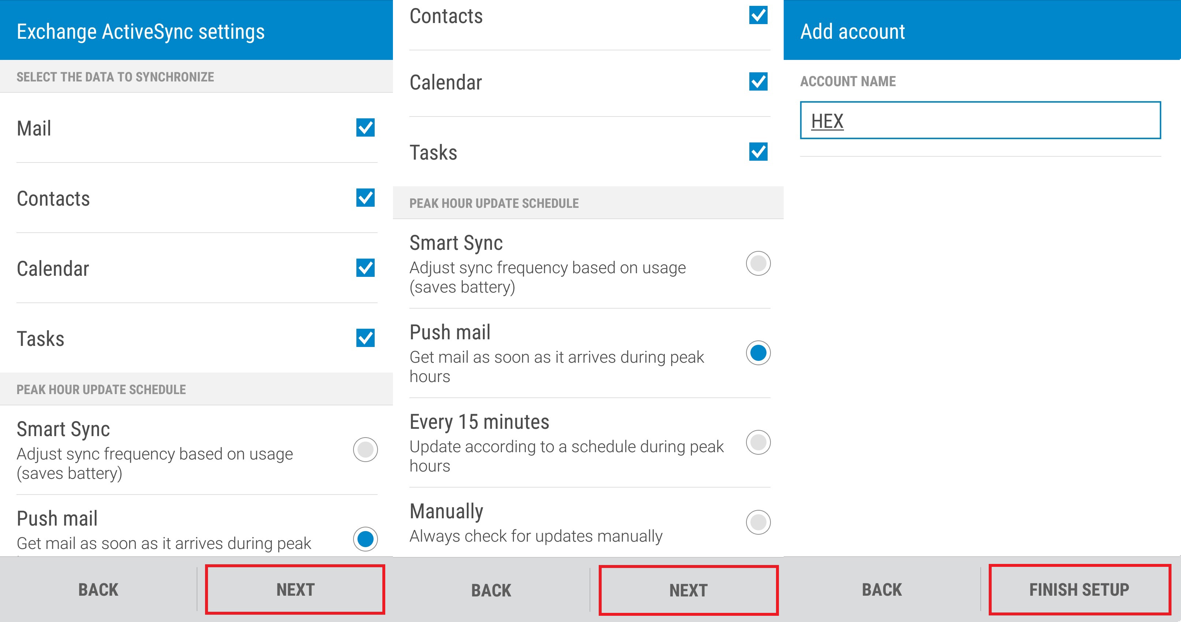The image size is (1181, 622).
Task: Toggle Tasks checkbox in left Exchange ActiveSync panel
Action: 365,338
